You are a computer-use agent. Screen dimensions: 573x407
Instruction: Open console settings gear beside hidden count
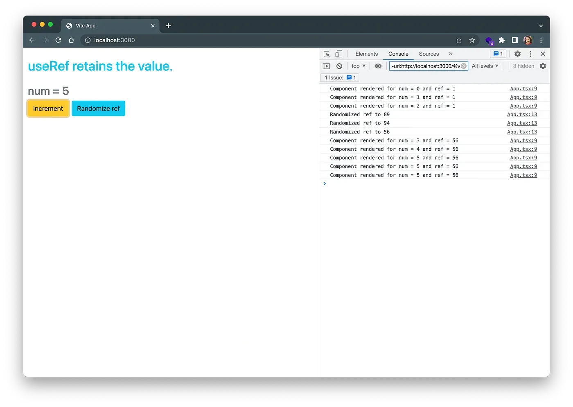[543, 66]
